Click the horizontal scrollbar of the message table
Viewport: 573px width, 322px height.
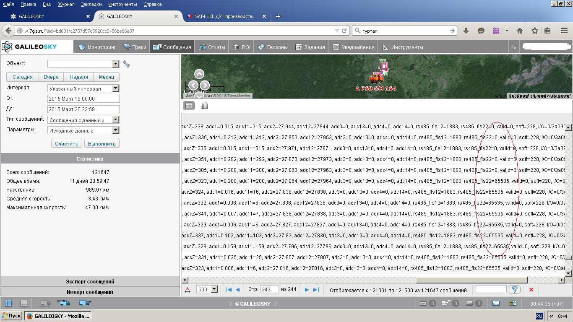[471, 280]
